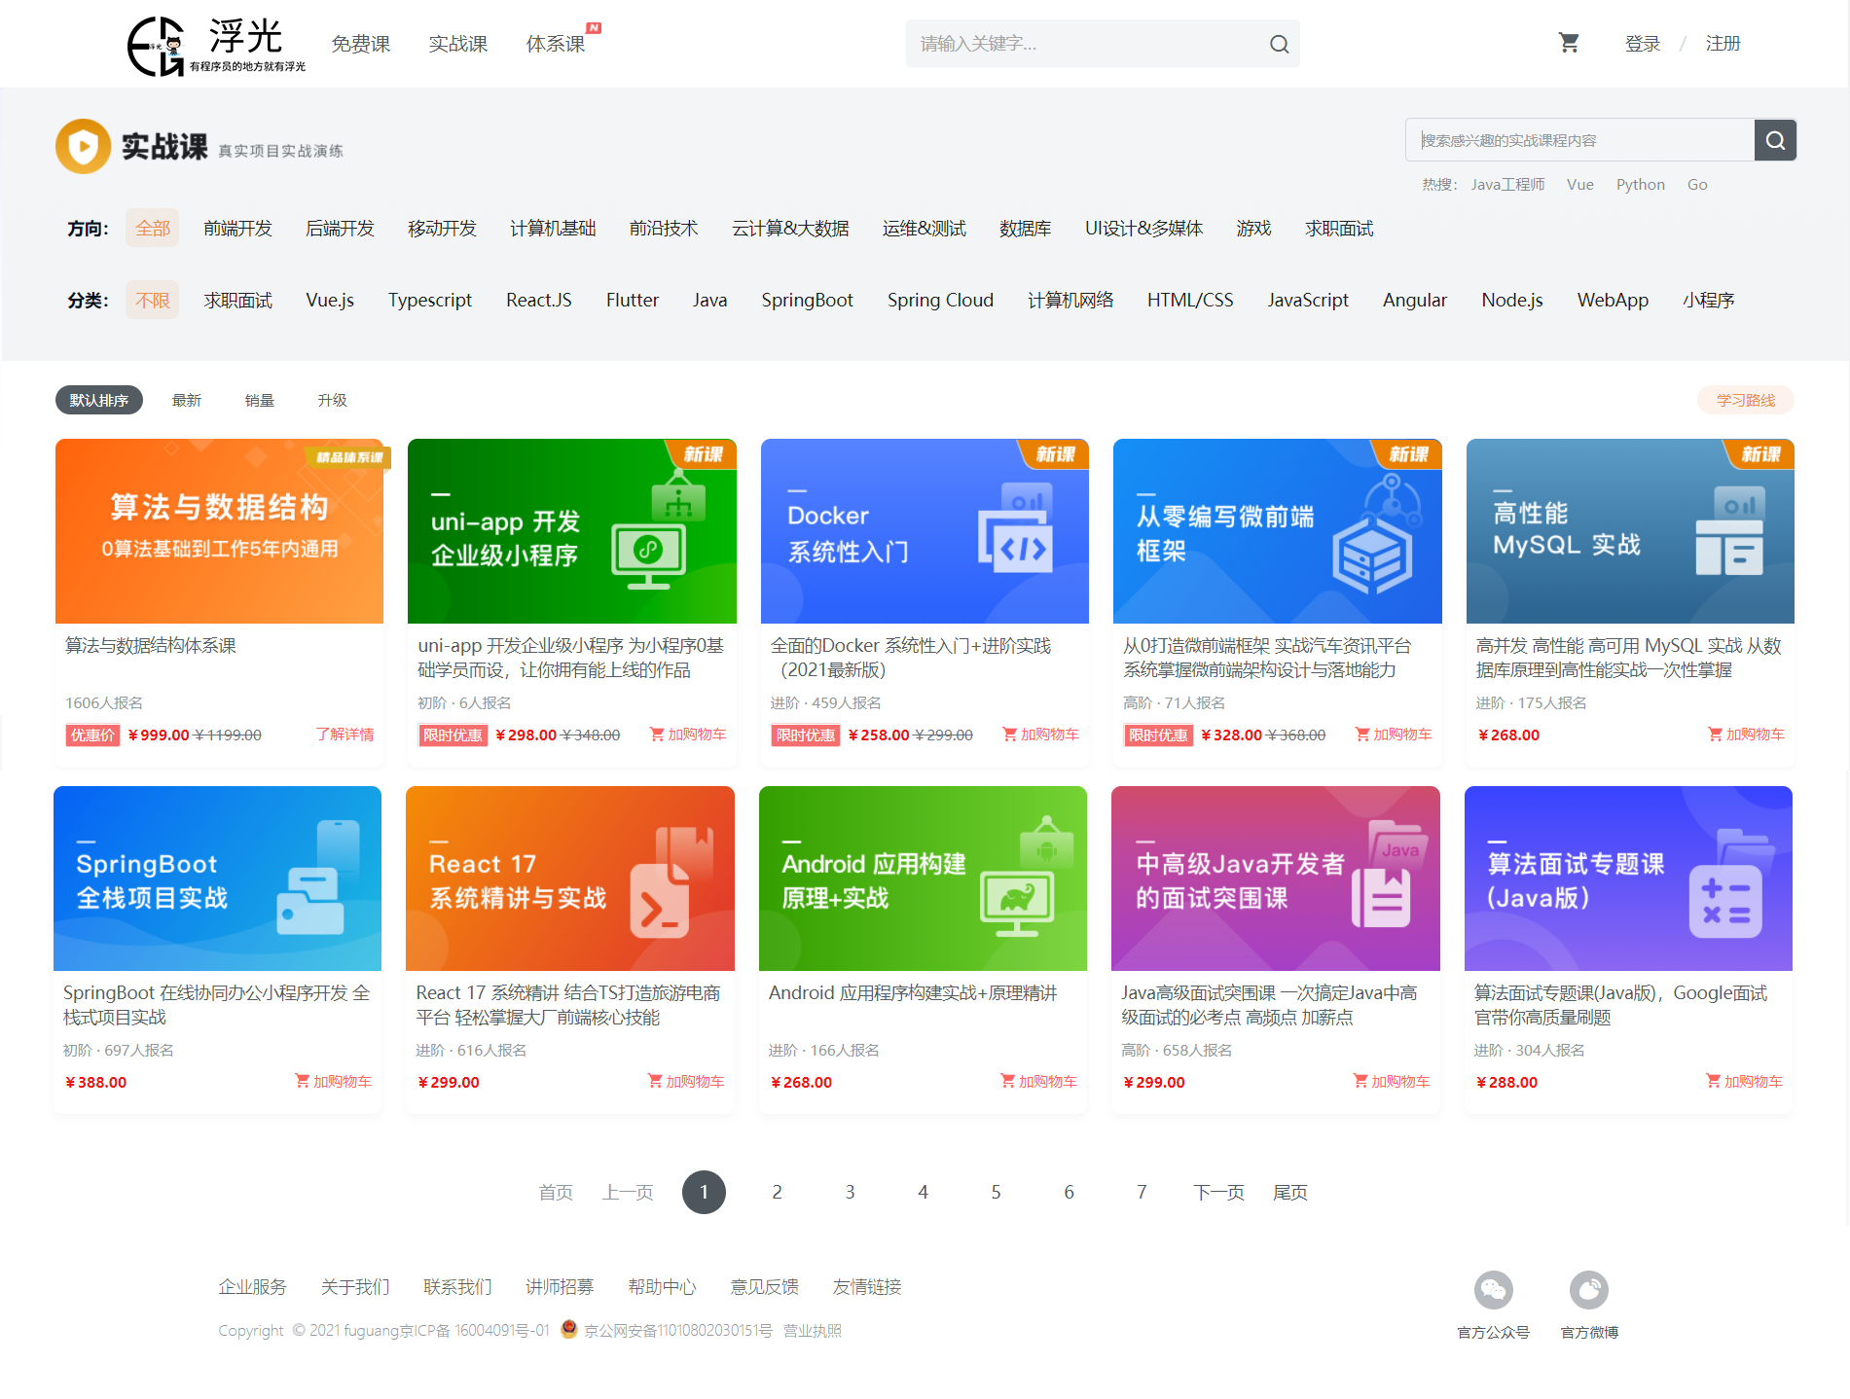Viewport: 1850px width, 1399px height.
Task: Jump to 尾页 last page
Action: tap(1290, 1192)
